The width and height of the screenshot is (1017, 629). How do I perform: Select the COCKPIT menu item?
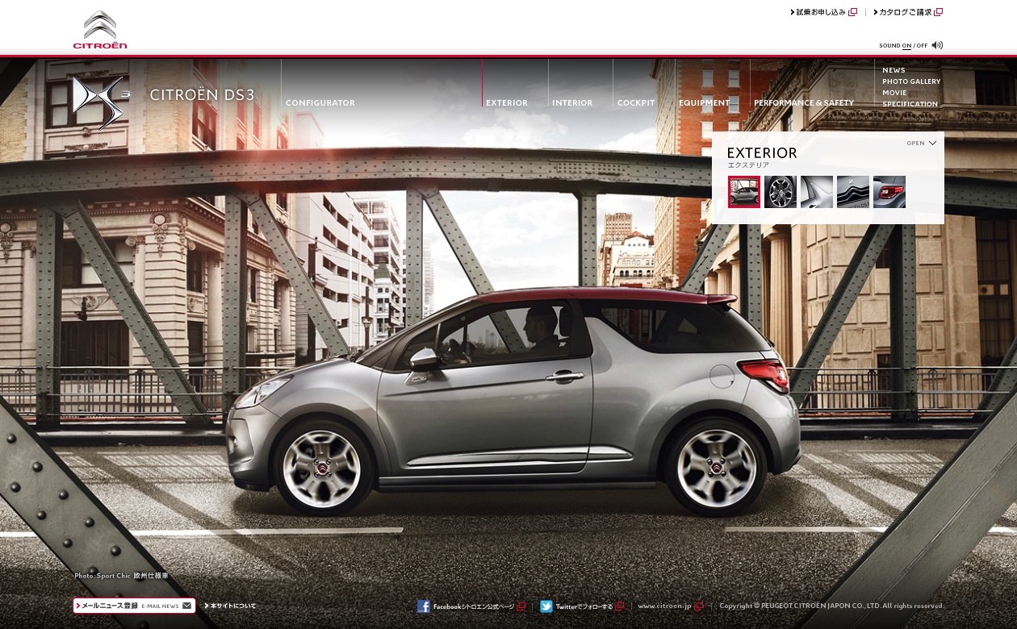point(636,103)
